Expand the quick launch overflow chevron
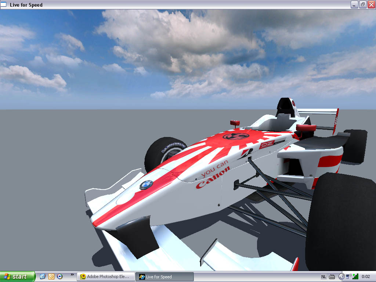The image size is (376, 282). 72,274
